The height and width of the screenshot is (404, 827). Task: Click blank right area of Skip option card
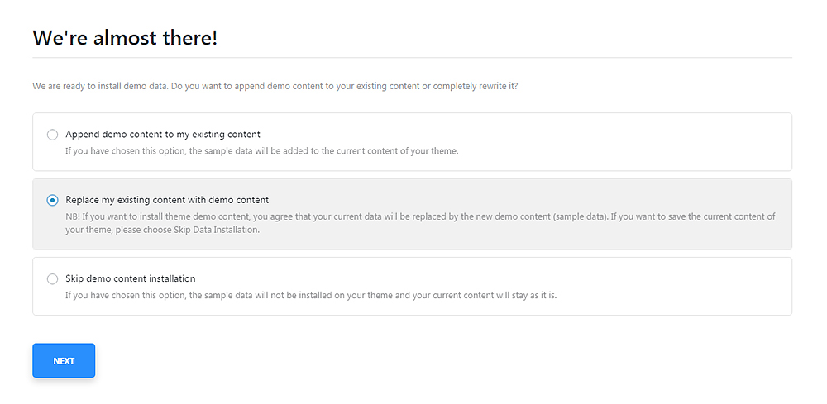pos(678,281)
